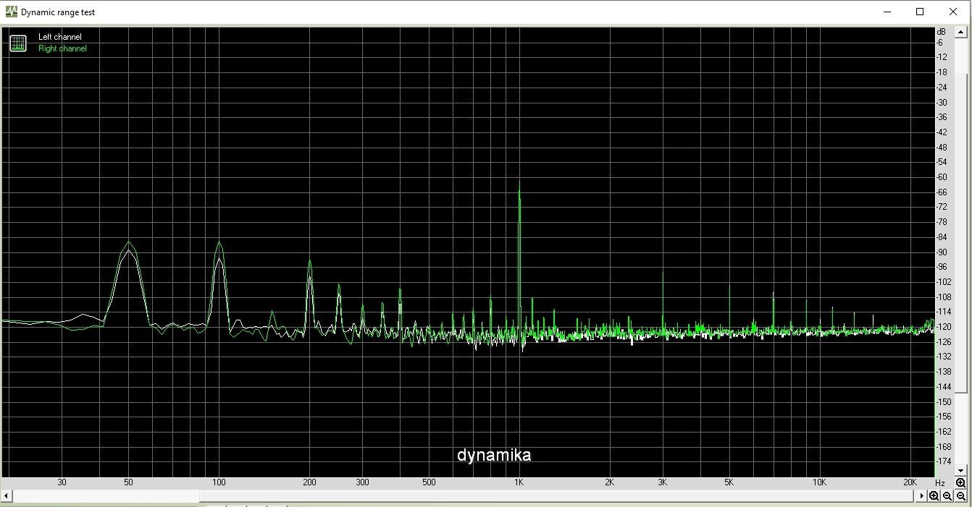Viewport: 972px width, 507px height.
Task: Click the '20K' frequency axis label
Action: click(x=910, y=482)
